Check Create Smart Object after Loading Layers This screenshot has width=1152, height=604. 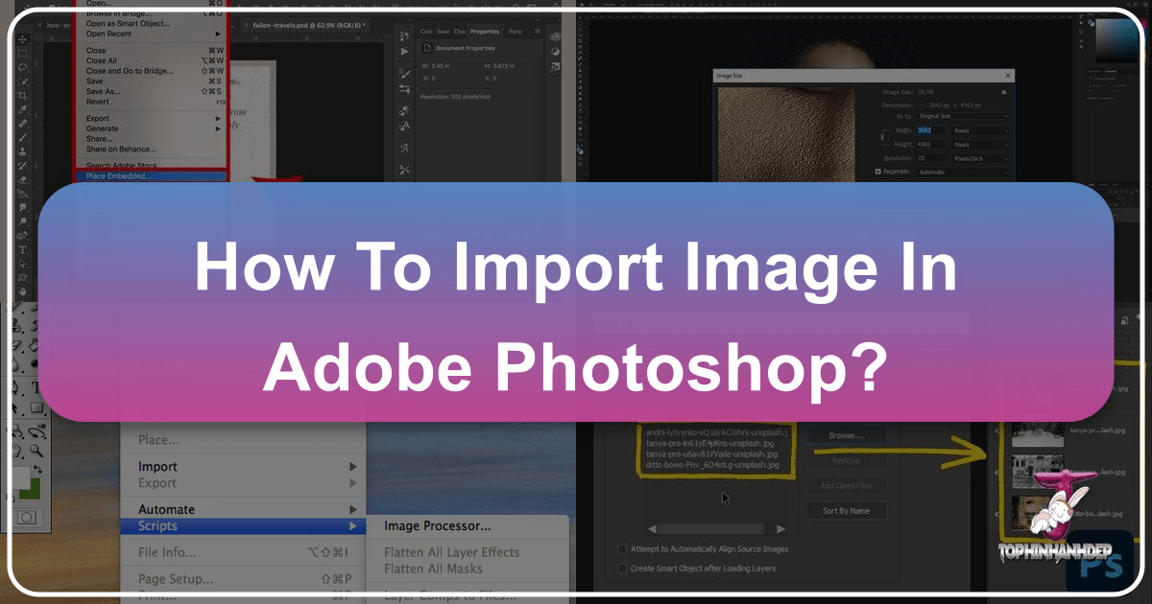[x=622, y=569]
